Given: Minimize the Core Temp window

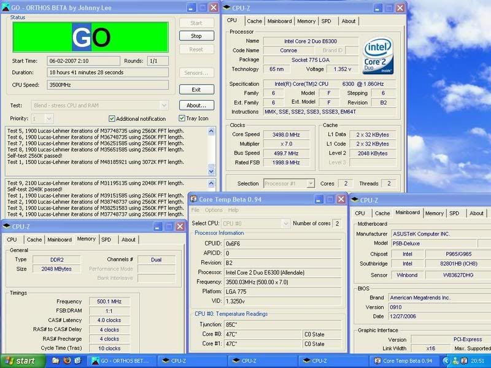Looking at the screenshot, I should pyautogui.click(x=319, y=199).
